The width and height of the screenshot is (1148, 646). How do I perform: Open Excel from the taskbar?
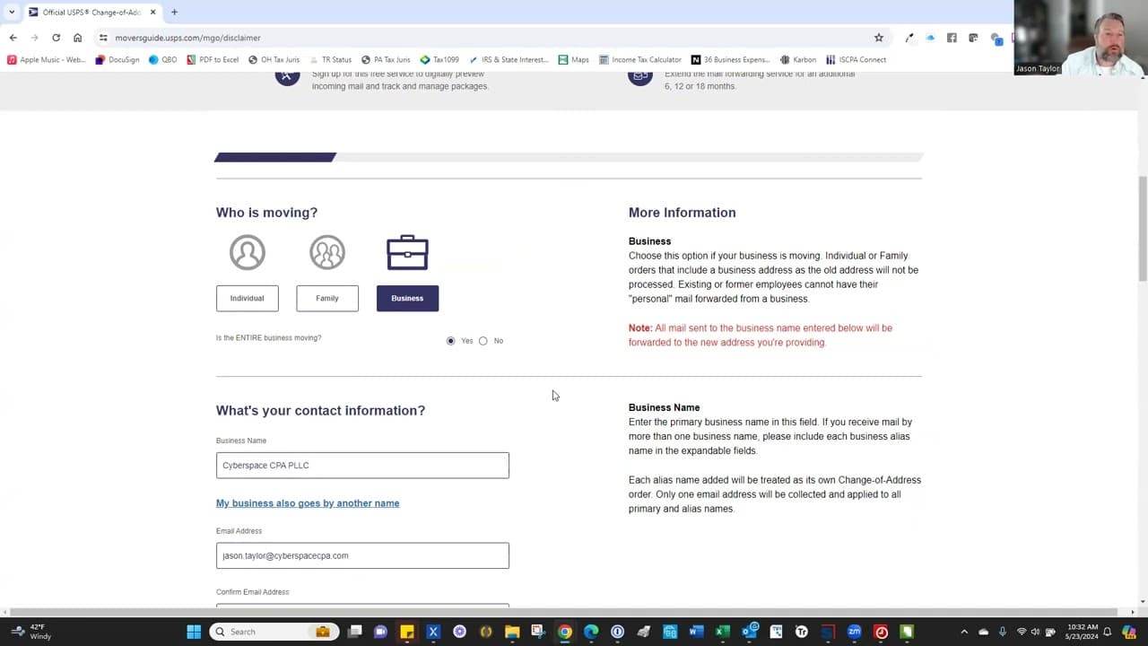[x=722, y=632]
